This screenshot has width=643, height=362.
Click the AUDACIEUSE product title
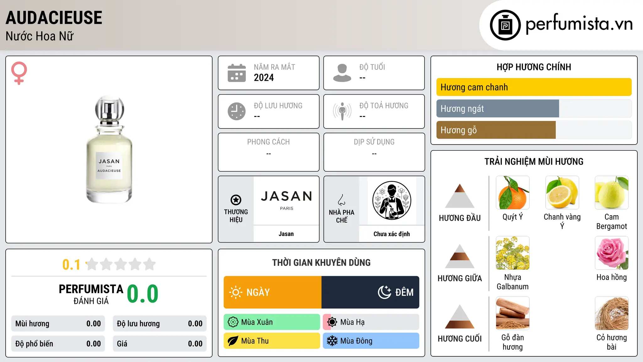(x=54, y=18)
